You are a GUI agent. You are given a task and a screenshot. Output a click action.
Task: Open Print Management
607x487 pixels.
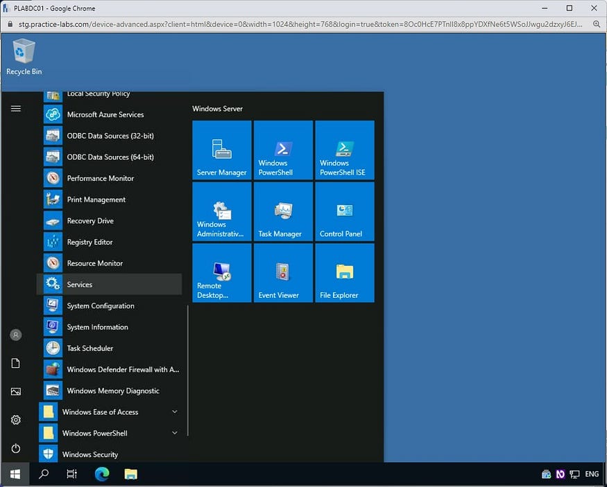(x=109, y=200)
